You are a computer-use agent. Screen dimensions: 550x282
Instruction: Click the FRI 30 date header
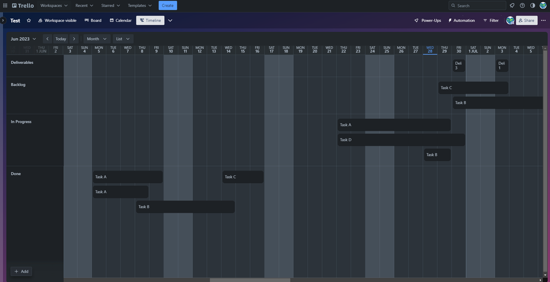point(459,49)
